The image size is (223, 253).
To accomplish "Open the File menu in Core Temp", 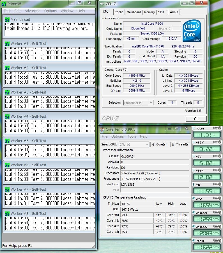I will [105, 136].
